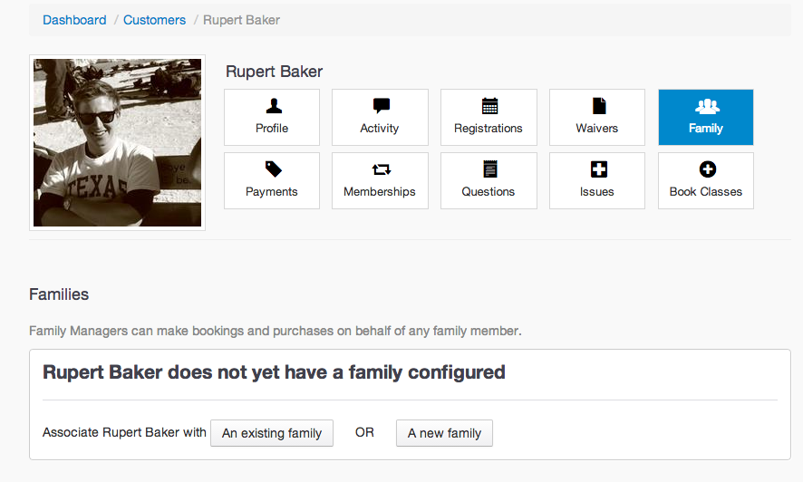Viewport: 803px width, 482px height.
Task: Click the Waivers document icon
Action: click(x=599, y=106)
